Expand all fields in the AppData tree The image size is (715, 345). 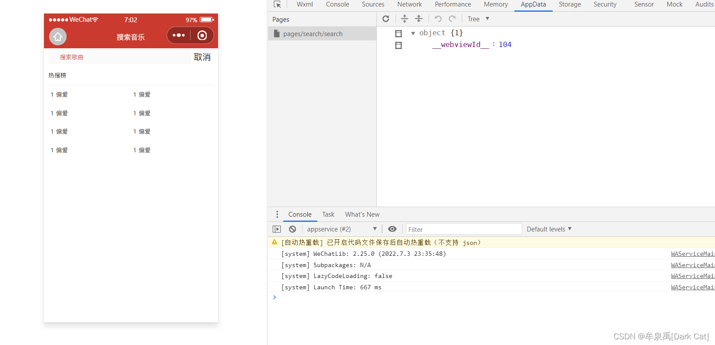coord(404,19)
